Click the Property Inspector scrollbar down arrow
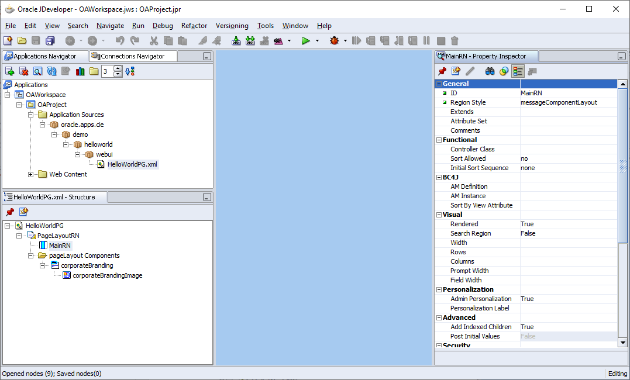The width and height of the screenshot is (630, 380). pyautogui.click(x=623, y=343)
